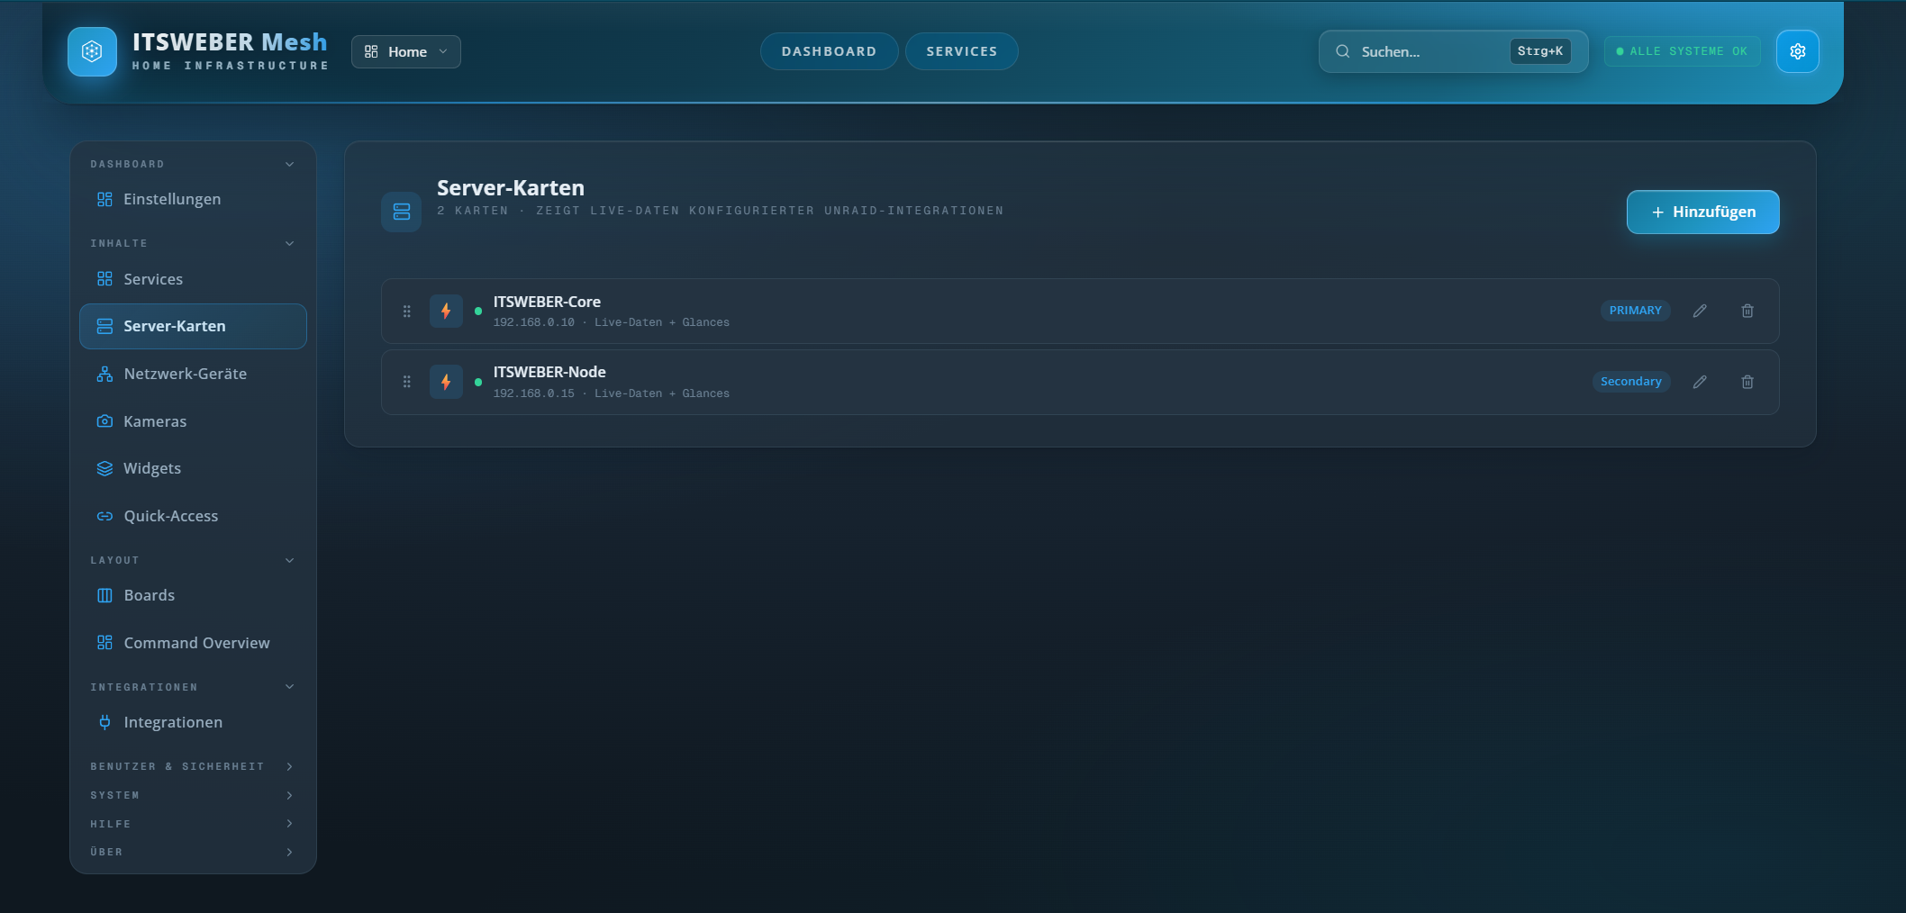1906x913 pixels.
Task: Open Netzwerk-Geräte in the sidebar
Action: [193, 374]
